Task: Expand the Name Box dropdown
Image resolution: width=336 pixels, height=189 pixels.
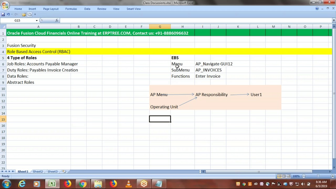Action: tap(37, 20)
